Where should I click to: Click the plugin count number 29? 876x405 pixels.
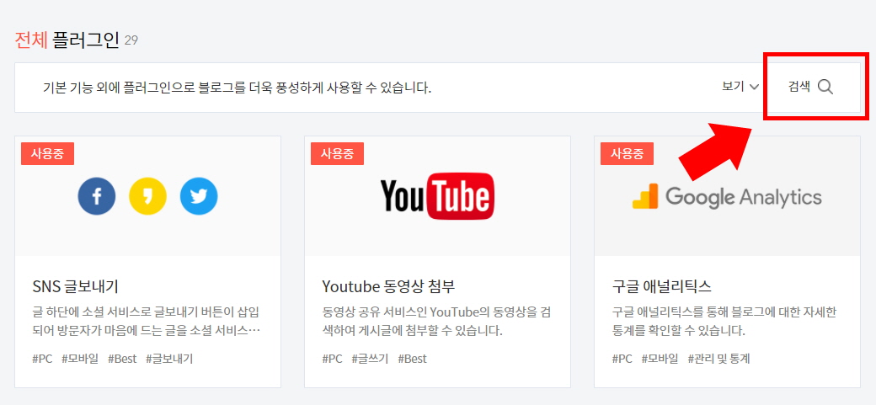coord(131,40)
